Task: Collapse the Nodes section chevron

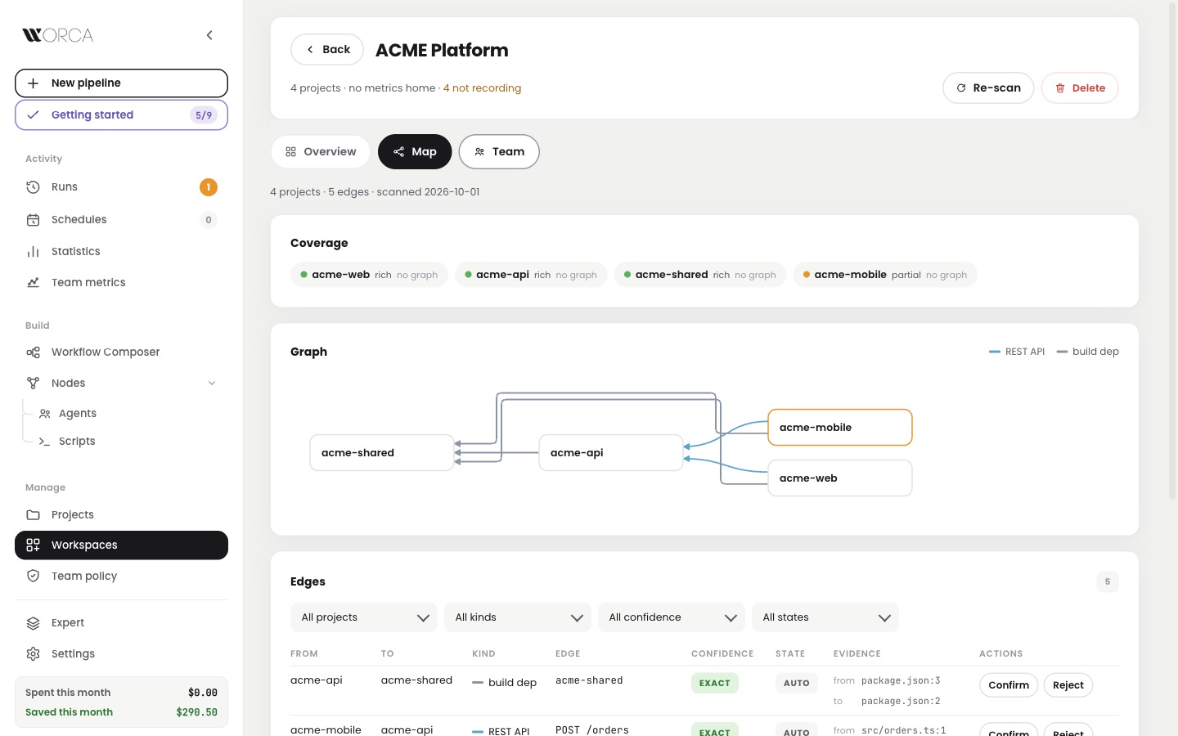Action: point(212,383)
